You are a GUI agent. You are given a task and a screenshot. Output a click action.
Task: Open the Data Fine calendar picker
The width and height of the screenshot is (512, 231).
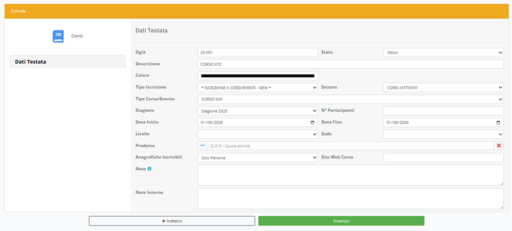pyautogui.click(x=498, y=122)
